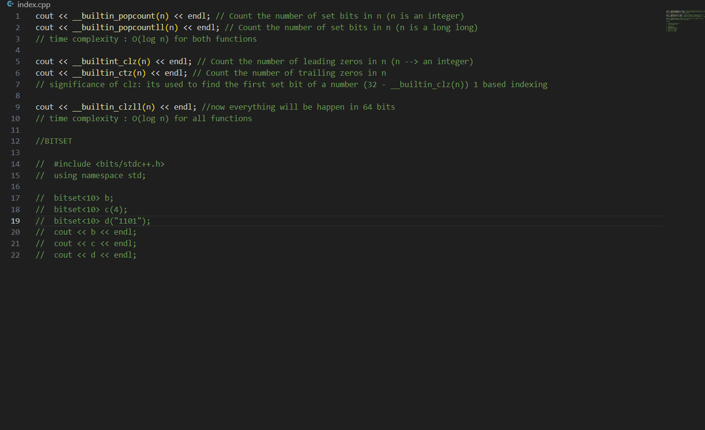Viewport: 705px width, 430px height.
Task: Click gutter line number 1
Action: pyautogui.click(x=18, y=16)
